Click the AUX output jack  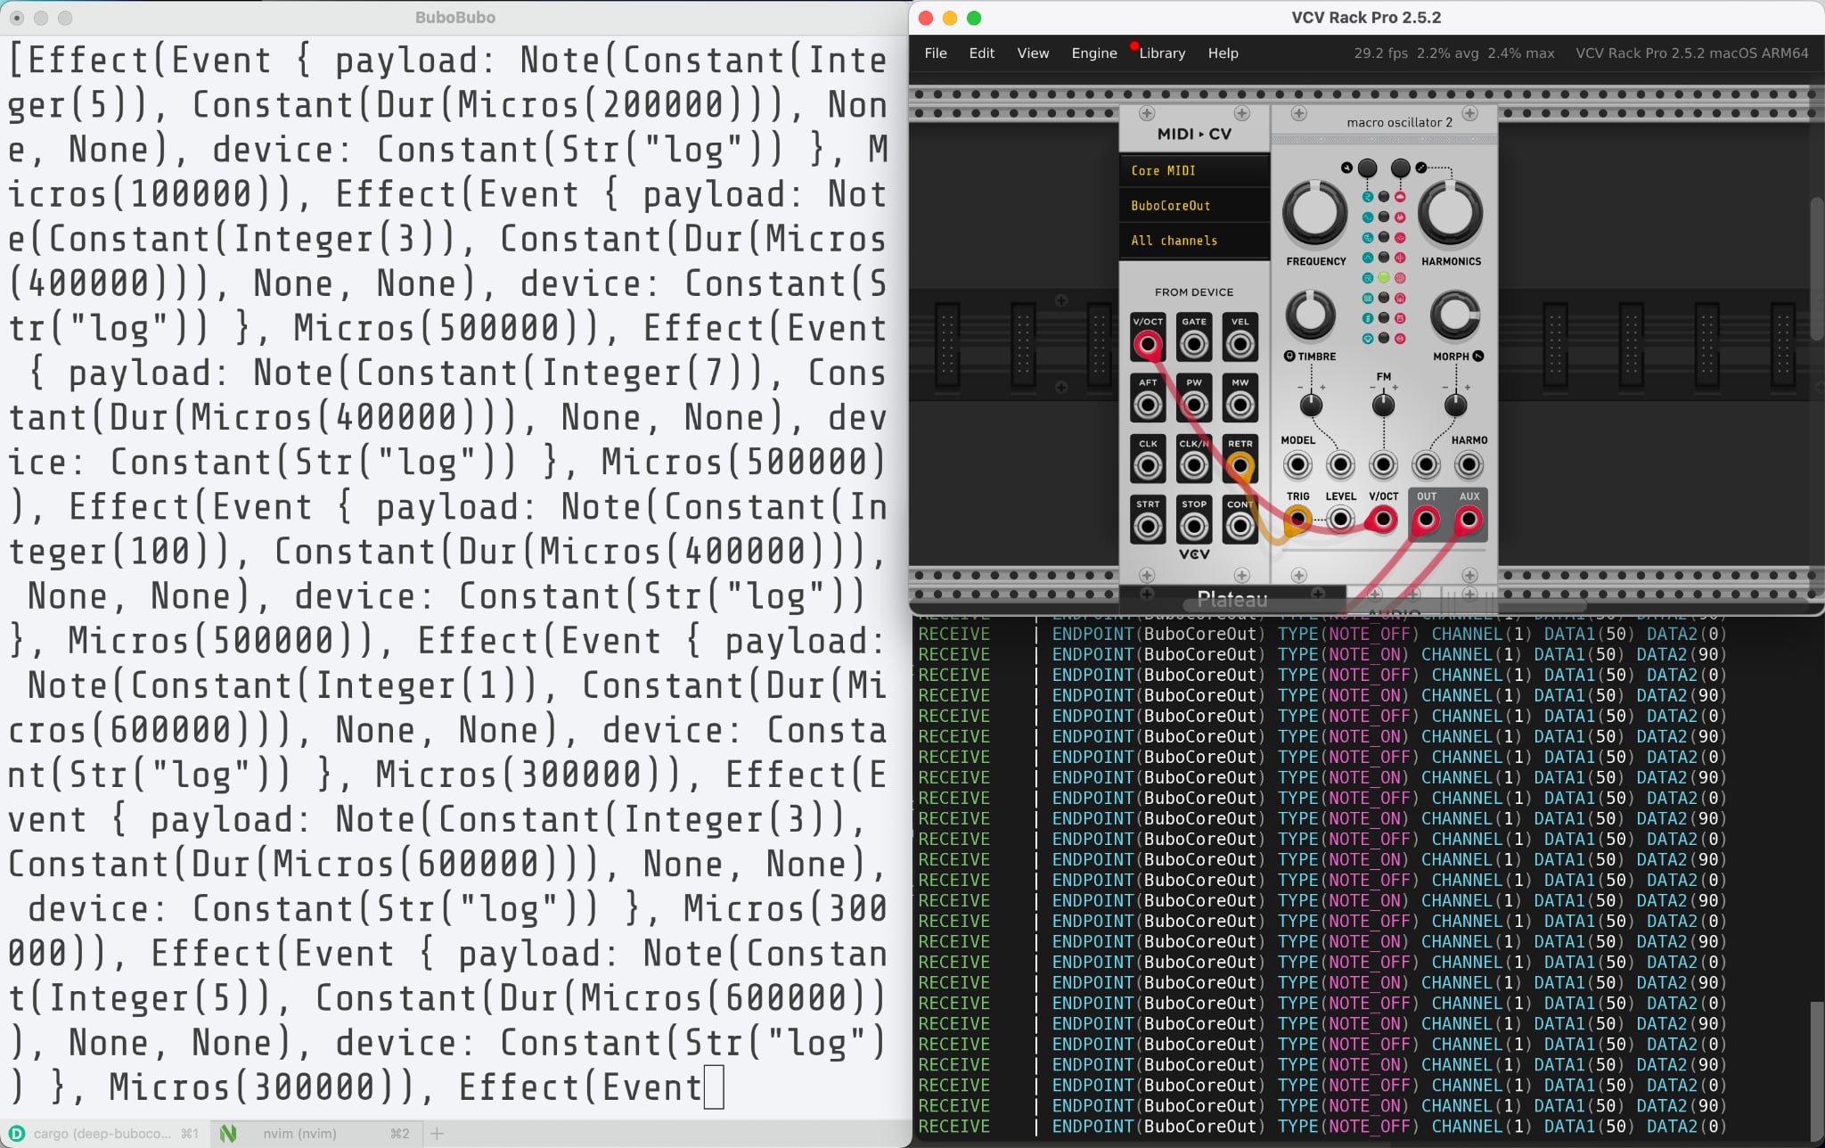pyautogui.click(x=1469, y=519)
